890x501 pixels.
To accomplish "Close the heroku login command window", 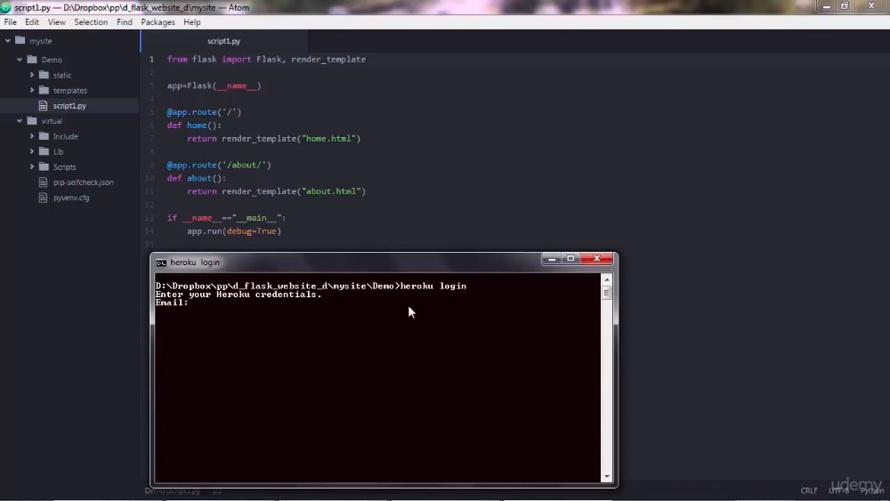I will pos(596,259).
